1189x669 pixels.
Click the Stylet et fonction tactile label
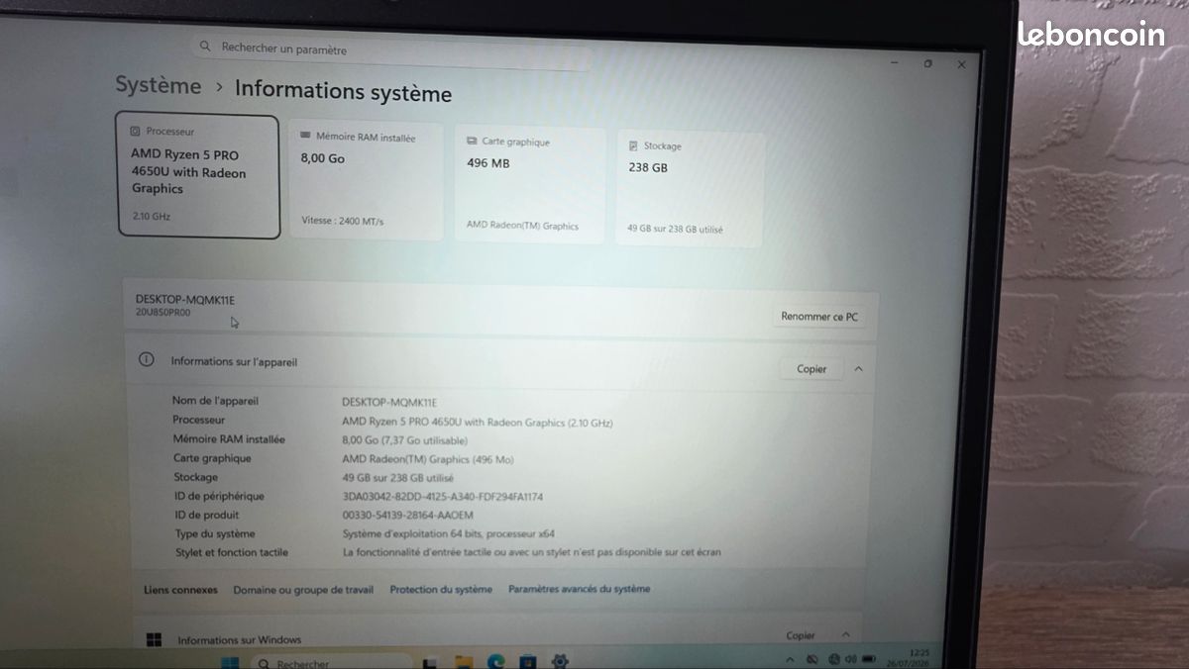232,552
